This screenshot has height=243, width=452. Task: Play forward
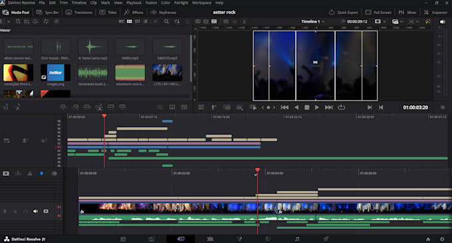pos(317,107)
